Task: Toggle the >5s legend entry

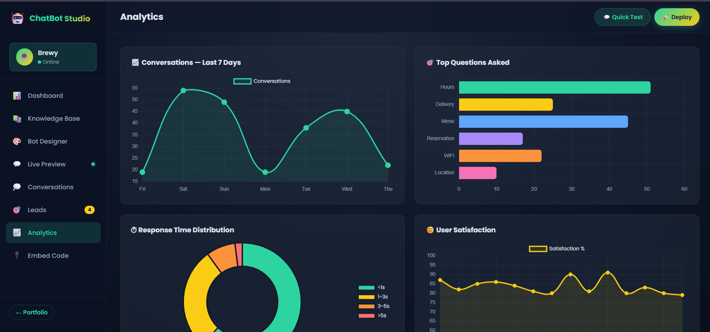Action: (x=373, y=316)
